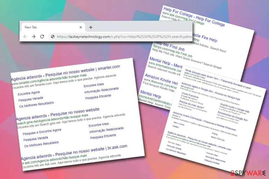Open the bottom Mental Help result
This screenshot has height=179, width=269.
[151, 94]
